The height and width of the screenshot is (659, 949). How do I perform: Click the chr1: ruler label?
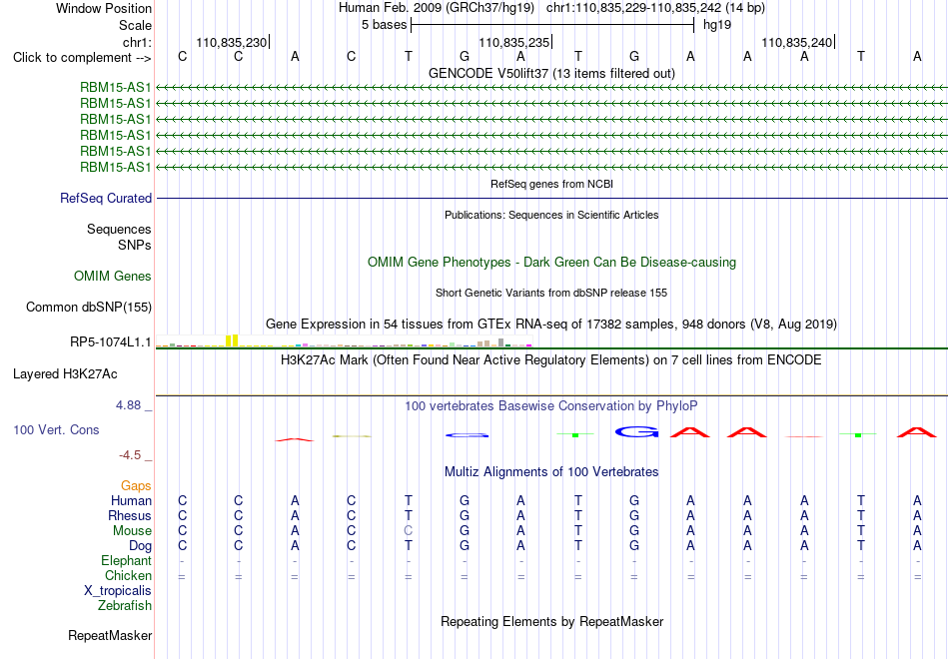pyautogui.click(x=137, y=42)
